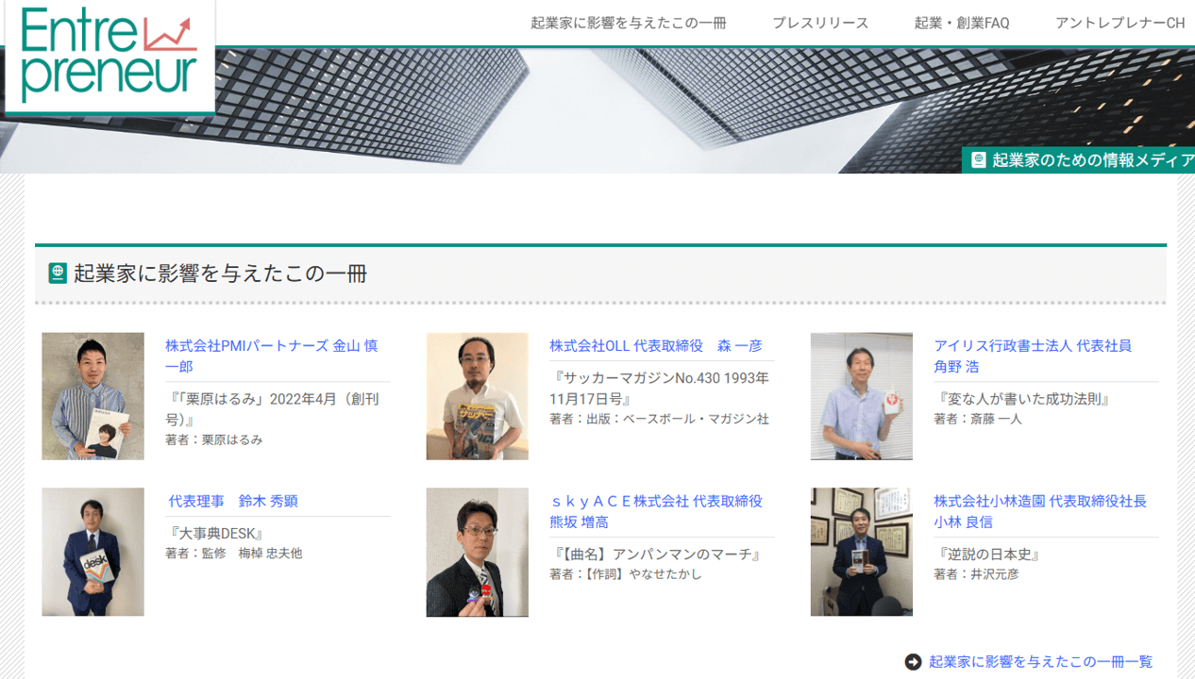Open 株式会社PMIパートナーズ 金山 慎一郎 link
The height and width of the screenshot is (679, 1195).
point(272,356)
